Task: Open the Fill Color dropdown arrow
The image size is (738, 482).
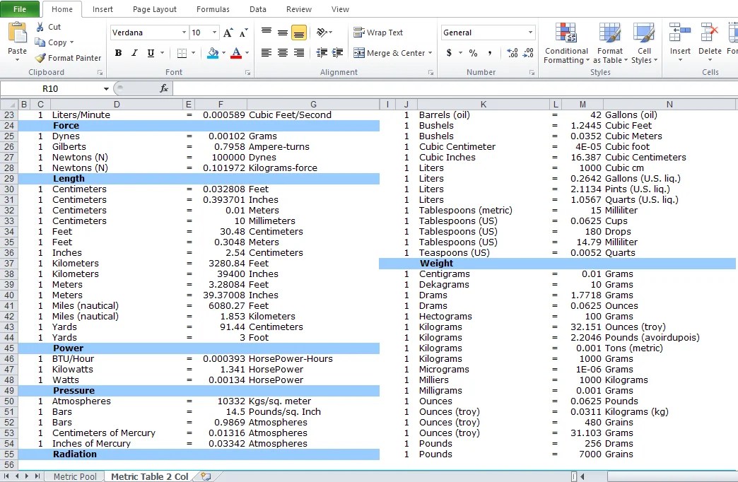Action: click(222, 52)
